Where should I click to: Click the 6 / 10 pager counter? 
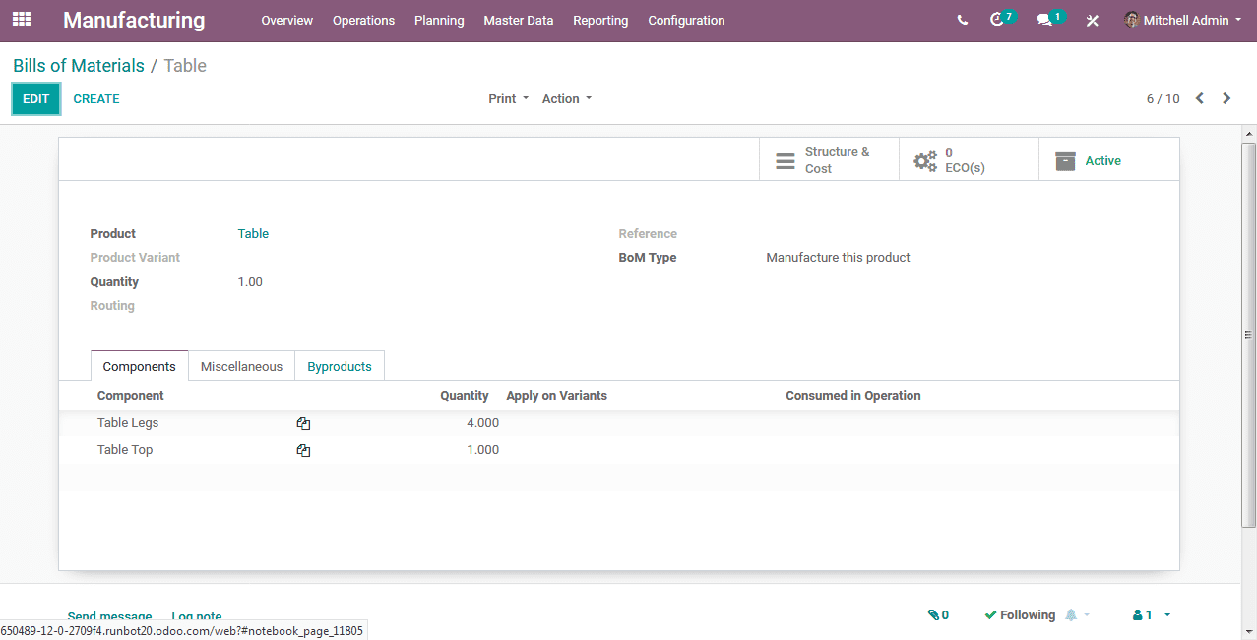(1163, 98)
